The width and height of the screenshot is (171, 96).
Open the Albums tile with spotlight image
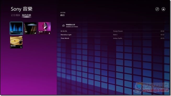point(30,28)
